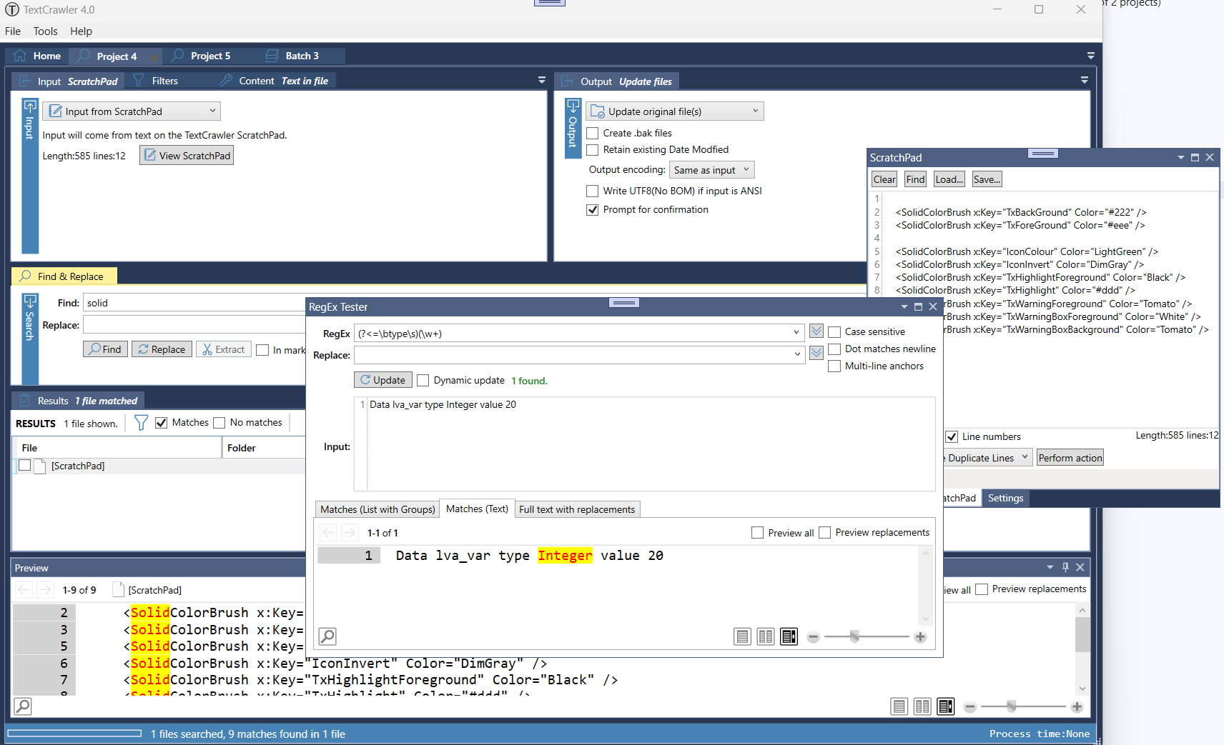Click the zoom-out minus icon in RegEx Tester

pyautogui.click(x=813, y=637)
